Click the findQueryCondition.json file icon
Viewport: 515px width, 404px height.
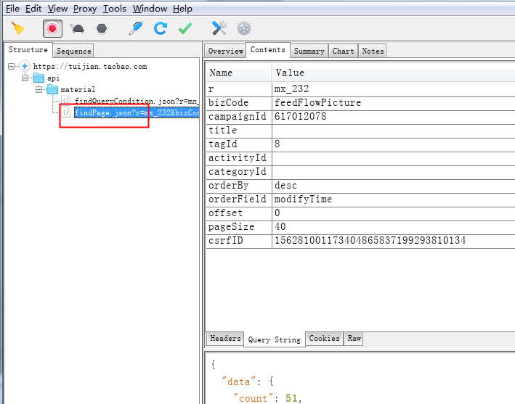coord(66,101)
